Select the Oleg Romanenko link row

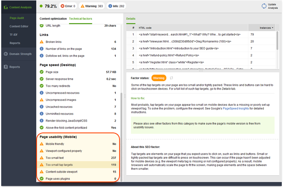click(201, 41)
